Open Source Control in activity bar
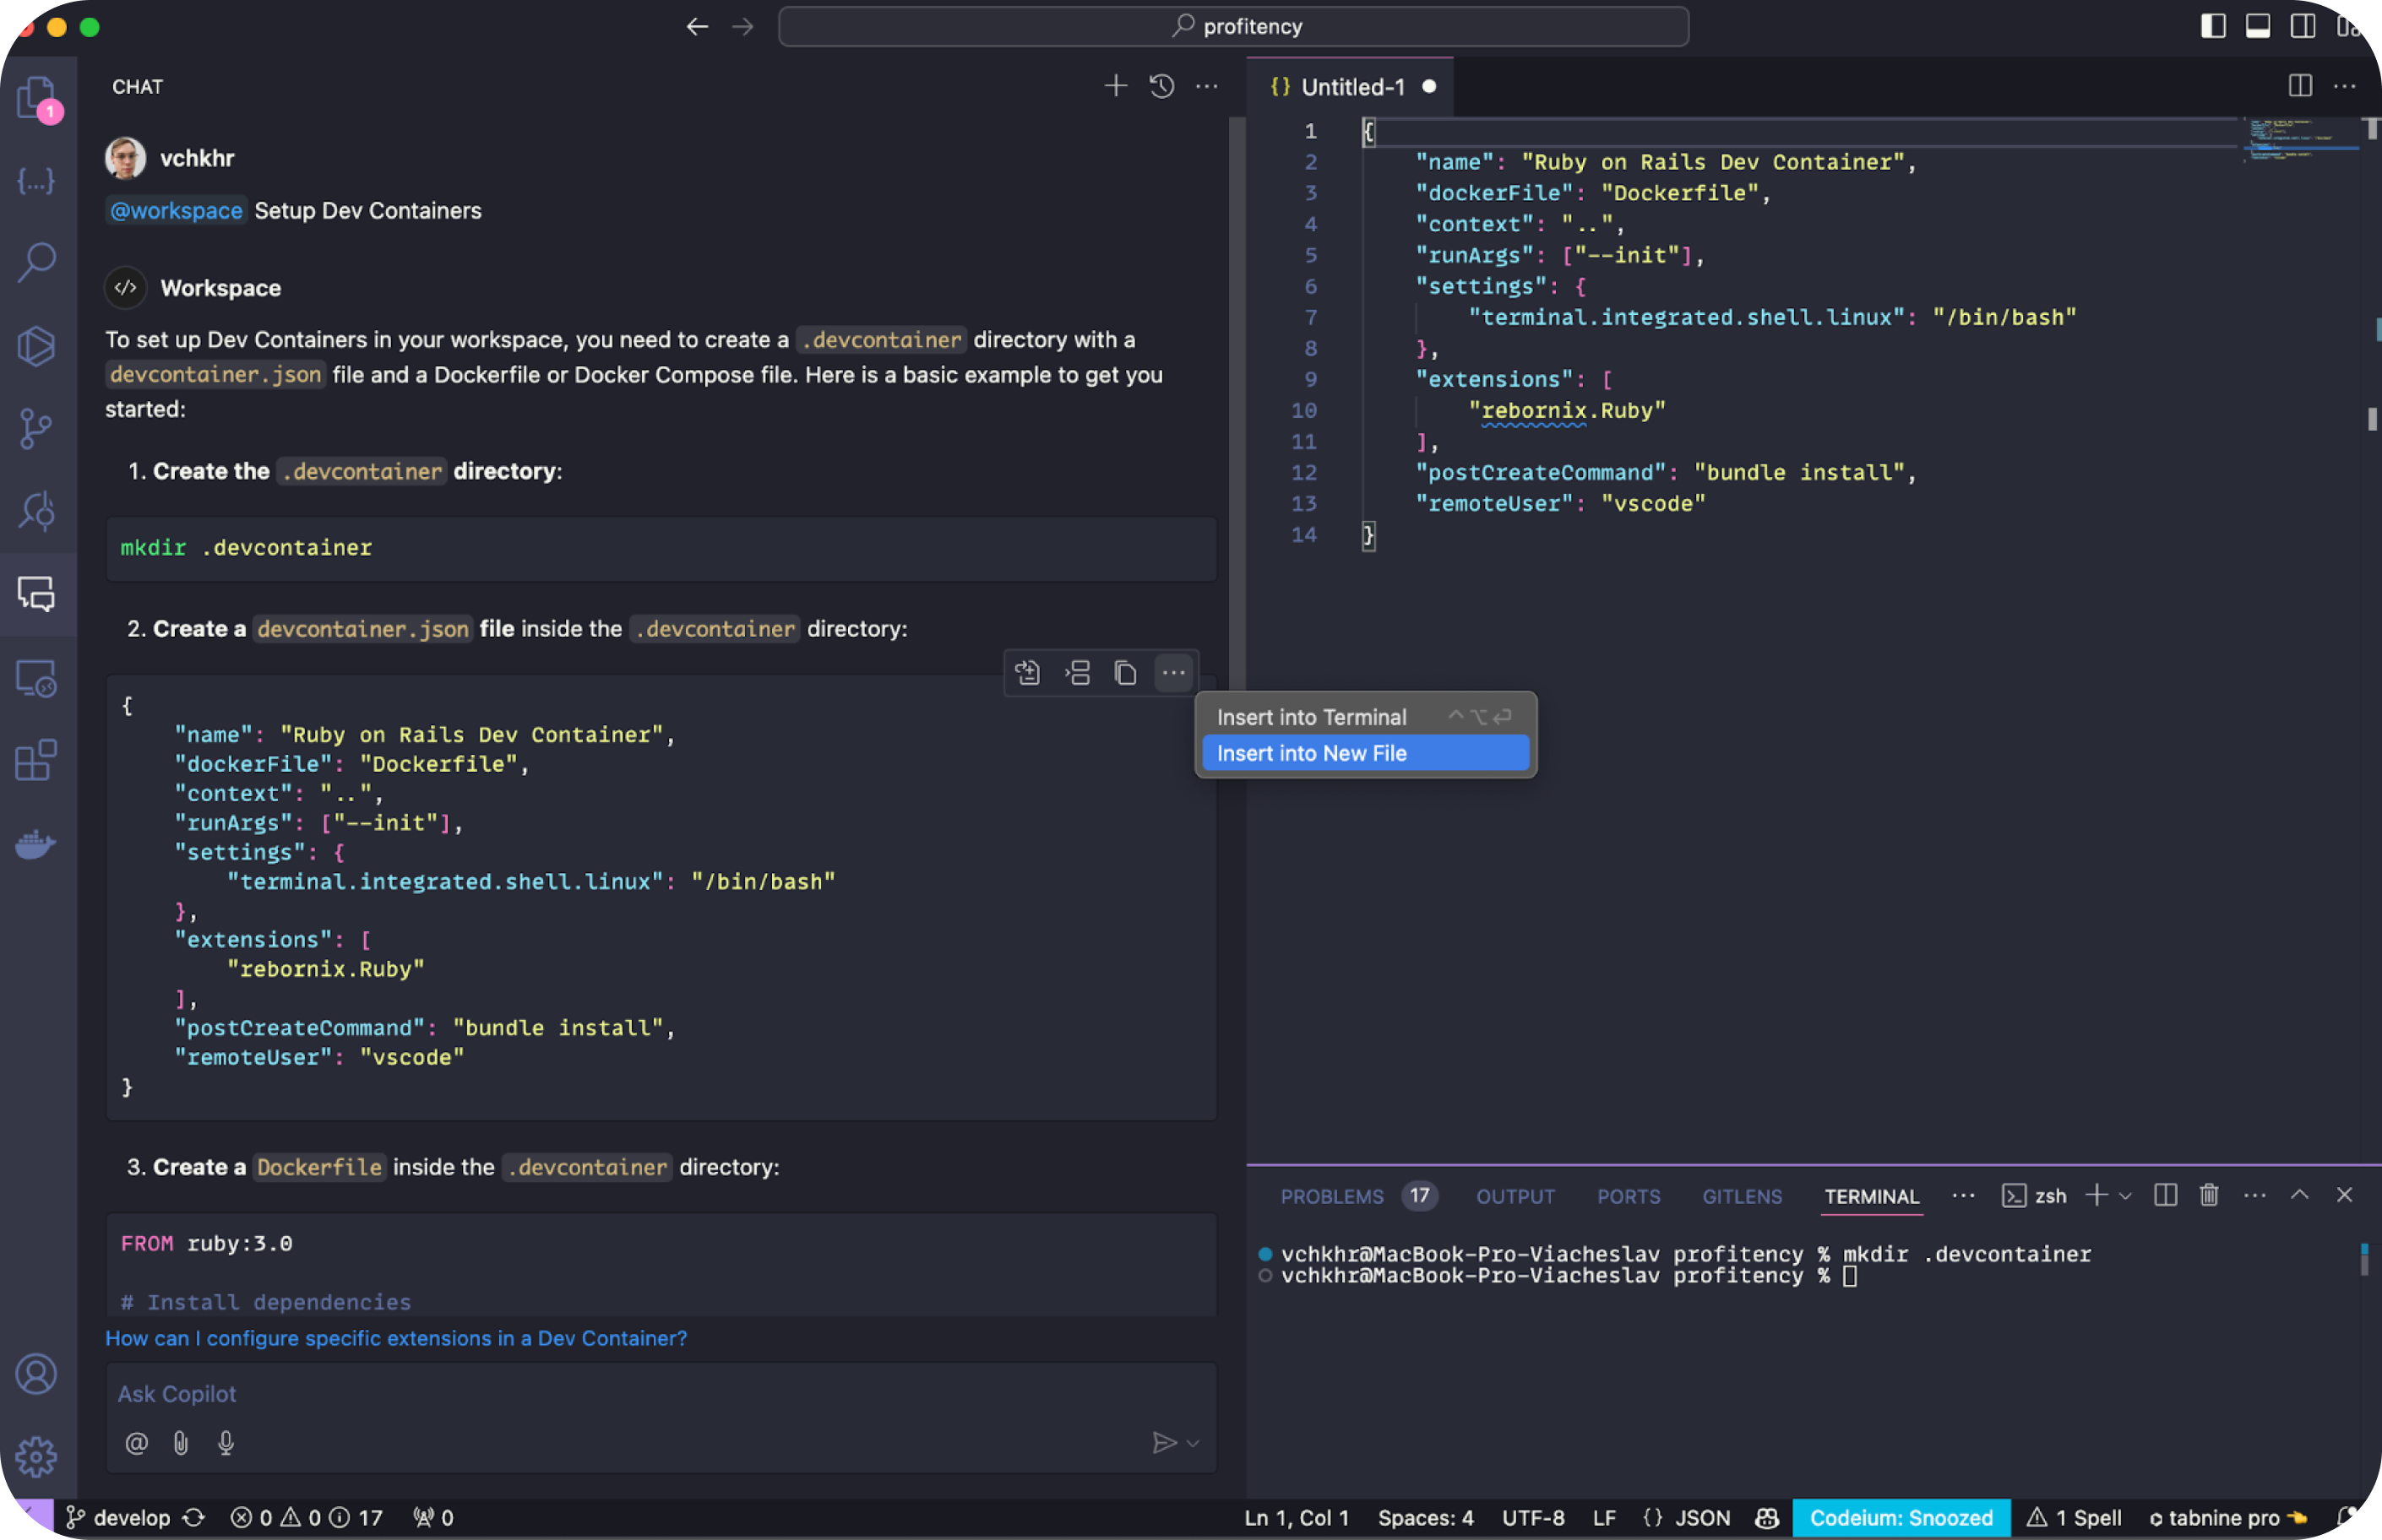The width and height of the screenshot is (2382, 1540). [36, 429]
